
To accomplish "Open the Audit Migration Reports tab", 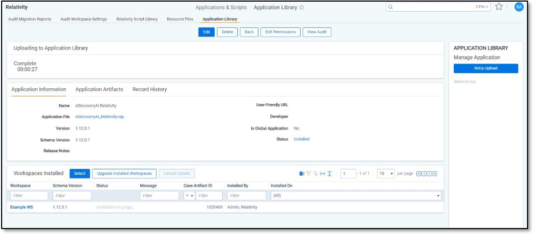I will pos(30,19).
